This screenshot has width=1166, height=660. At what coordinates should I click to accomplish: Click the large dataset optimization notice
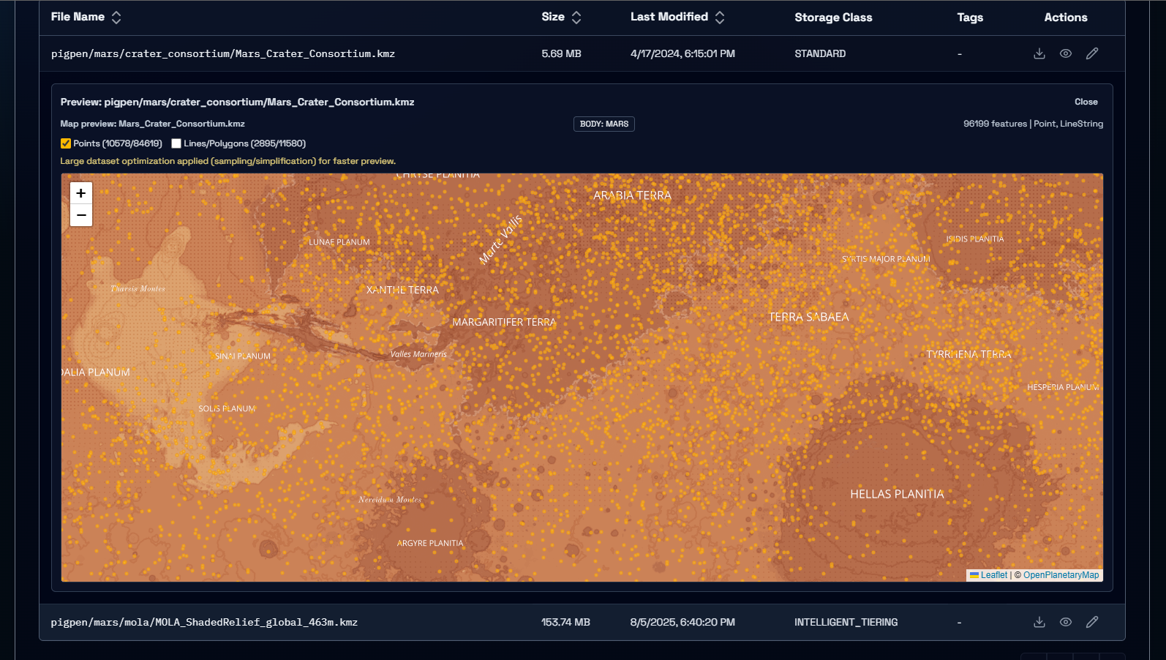[228, 161]
